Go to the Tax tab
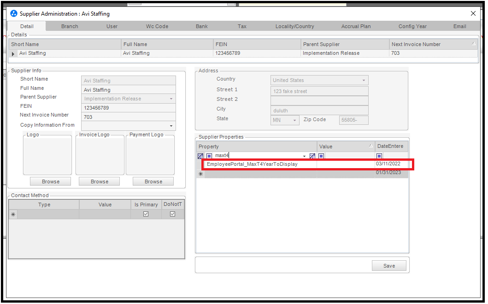The width and height of the screenshot is (488, 304). pos(242,26)
